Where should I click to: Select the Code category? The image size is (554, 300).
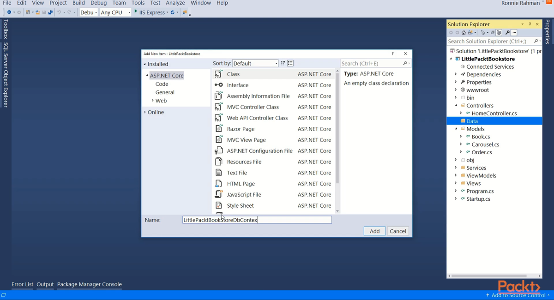pos(162,84)
